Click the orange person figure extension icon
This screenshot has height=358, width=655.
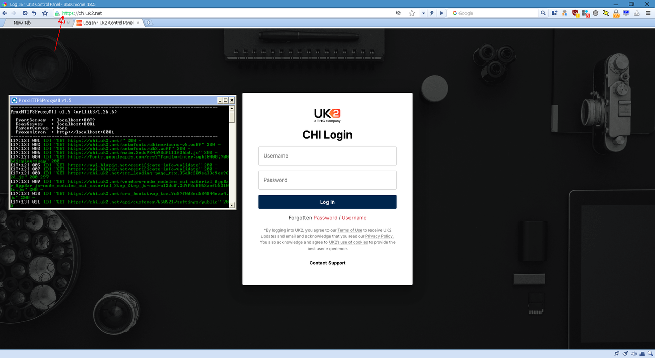564,13
